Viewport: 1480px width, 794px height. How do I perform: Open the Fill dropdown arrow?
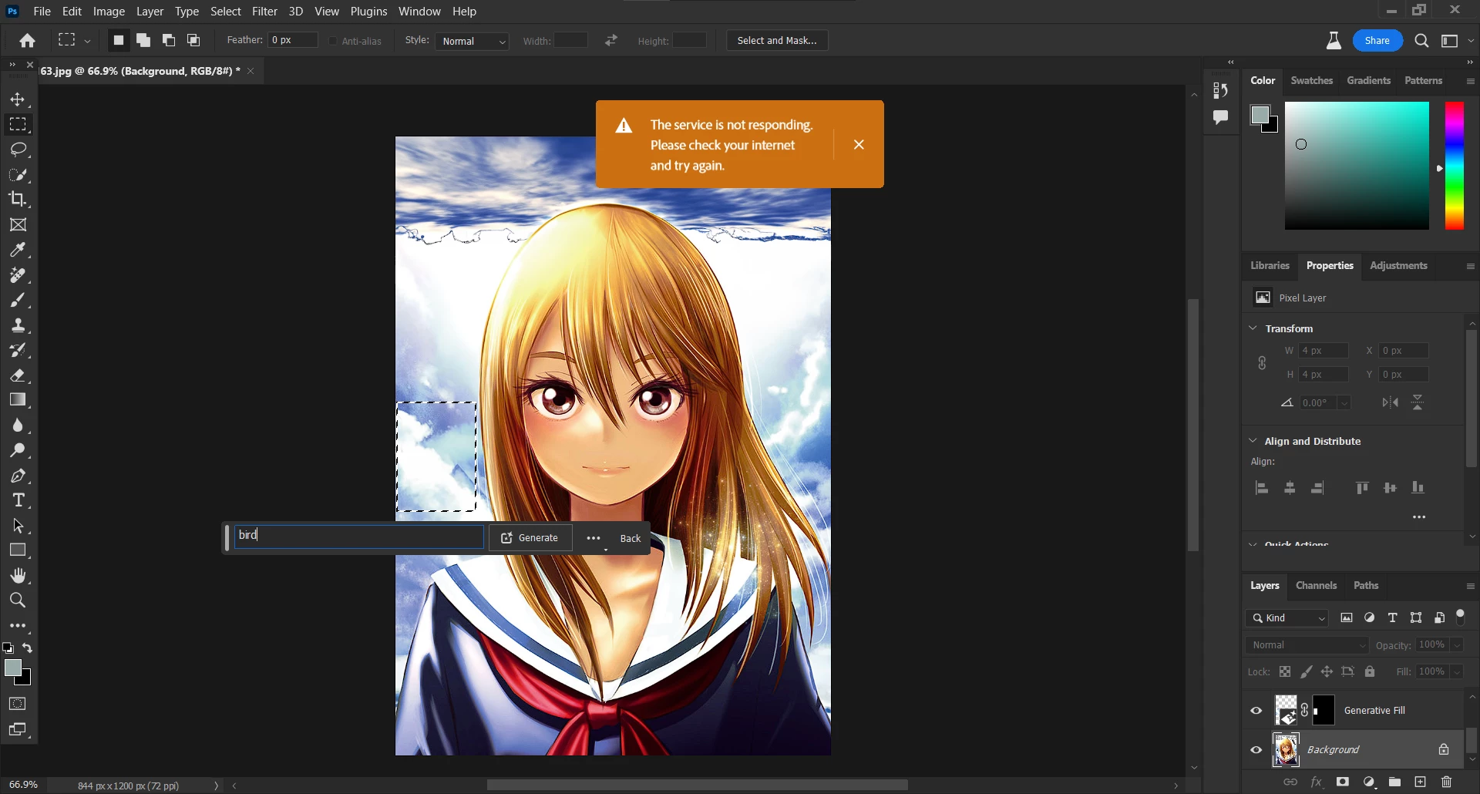[1457, 672]
